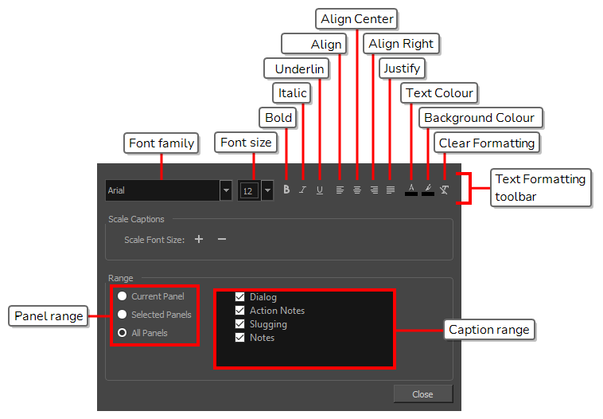
Task: Apply Align Right to captions
Action: [374, 190]
